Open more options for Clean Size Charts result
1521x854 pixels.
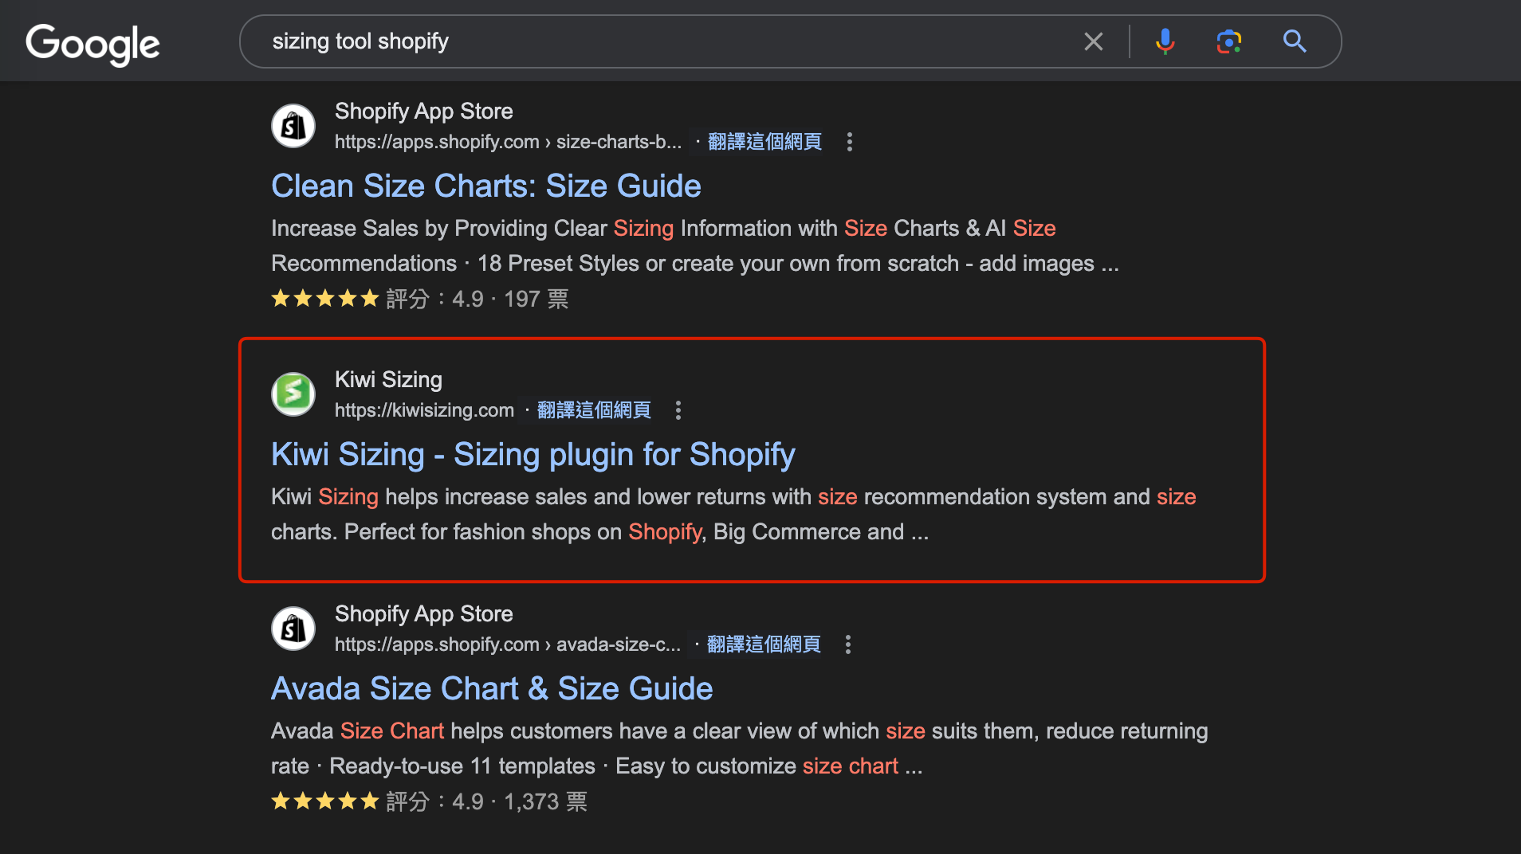(x=850, y=142)
